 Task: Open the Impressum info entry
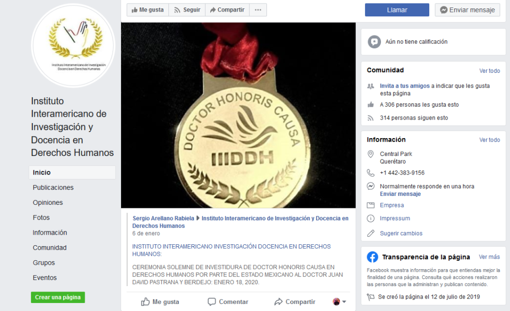(395, 218)
